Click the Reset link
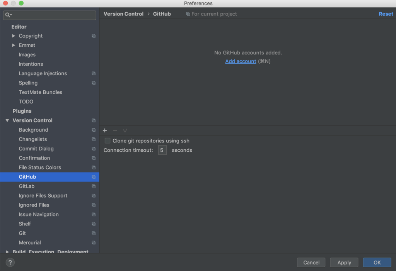Image resolution: width=396 pixels, height=271 pixels. pos(386,14)
